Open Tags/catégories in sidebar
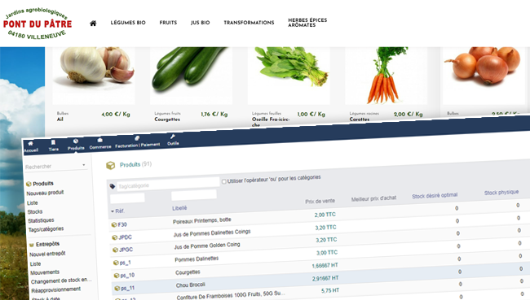Image resolution: width=530 pixels, height=300 pixels. [46, 229]
